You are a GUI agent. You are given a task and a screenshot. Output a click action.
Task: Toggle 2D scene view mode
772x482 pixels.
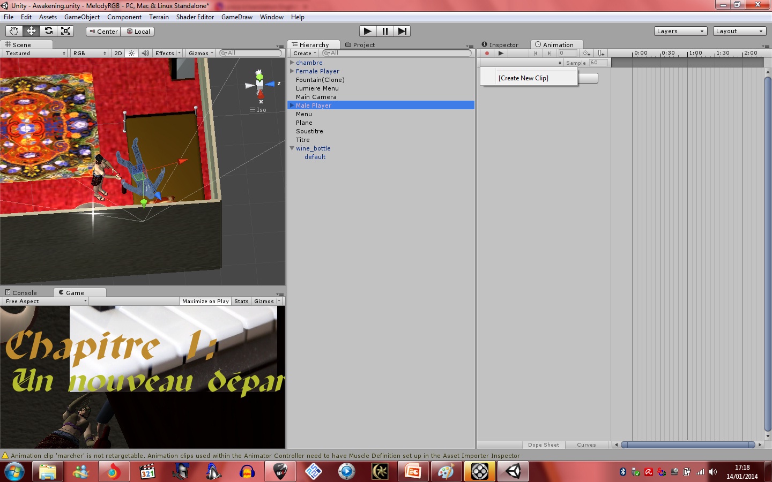coord(117,52)
